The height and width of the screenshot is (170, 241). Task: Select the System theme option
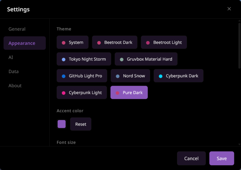72,42
